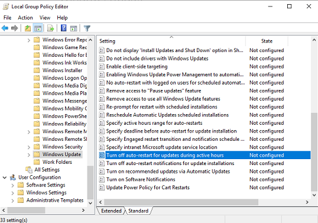Open the View menu
The image size is (318, 223).
tap(45, 18)
